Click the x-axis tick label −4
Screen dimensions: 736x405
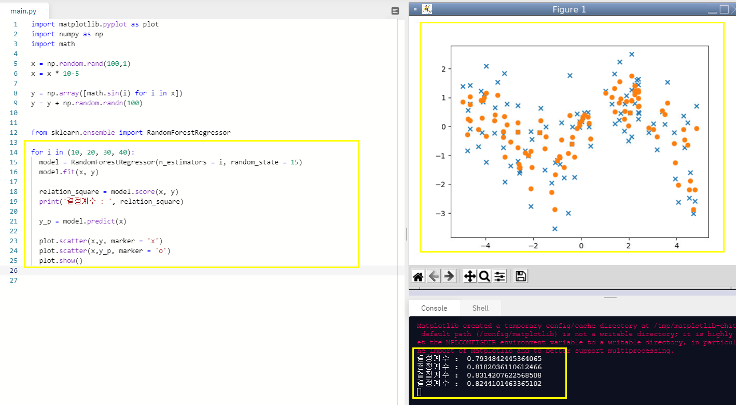pos(485,245)
